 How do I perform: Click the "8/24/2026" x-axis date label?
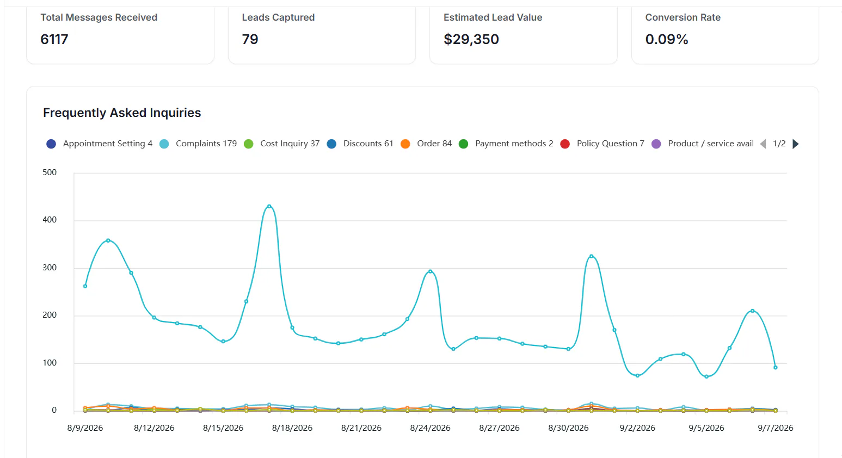point(431,428)
